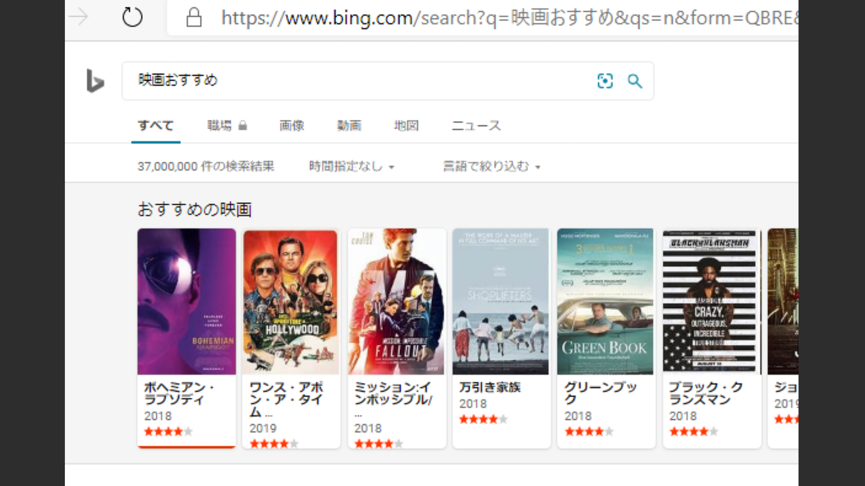This screenshot has width=865, height=486.
Task: Click the ワンス・アポン・ア・タイム title
Action: [x=286, y=400]
